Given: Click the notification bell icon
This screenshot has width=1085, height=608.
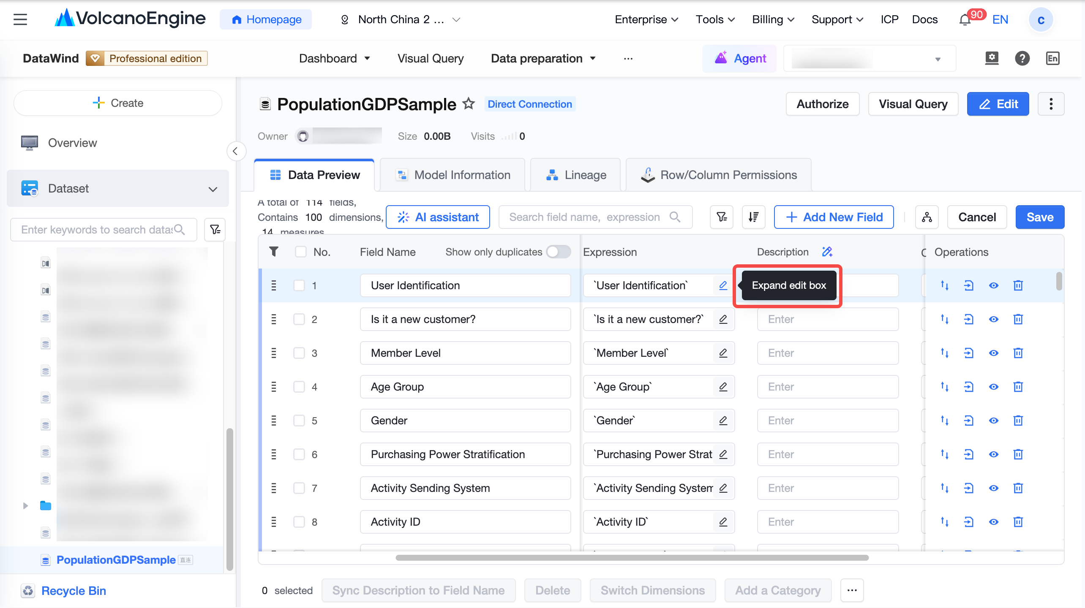Looking at the screenshot, I should pos(965,20).
